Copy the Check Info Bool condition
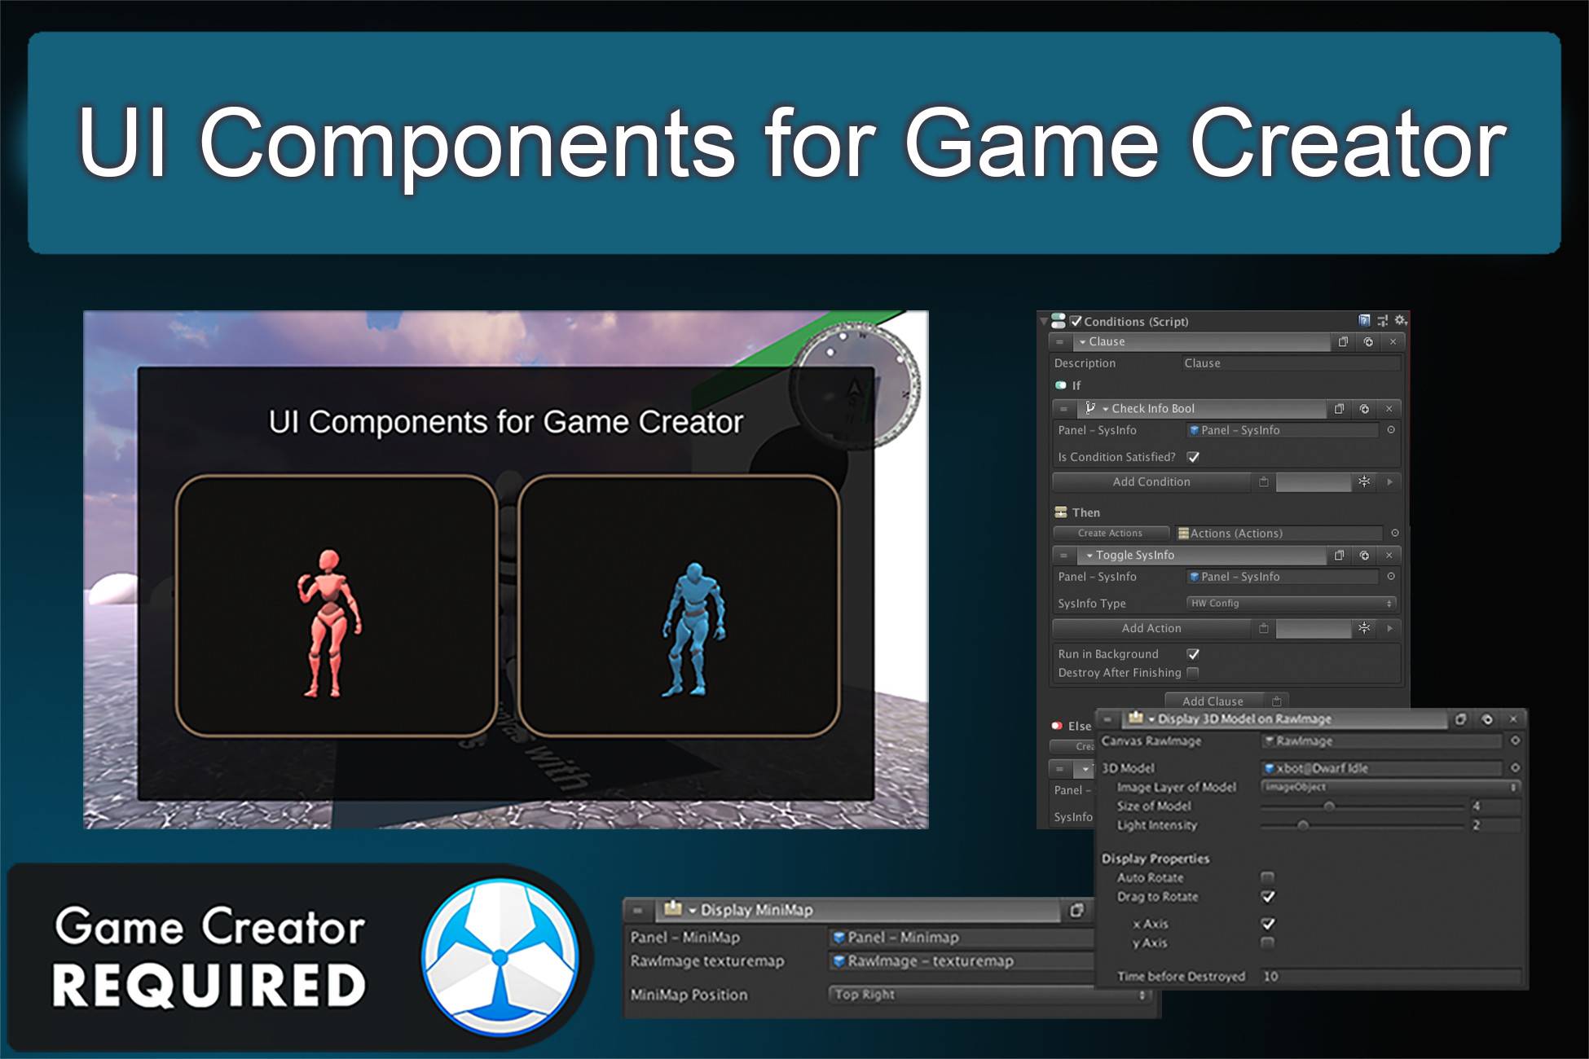 pyautogui.click(x=1339, y=409)
